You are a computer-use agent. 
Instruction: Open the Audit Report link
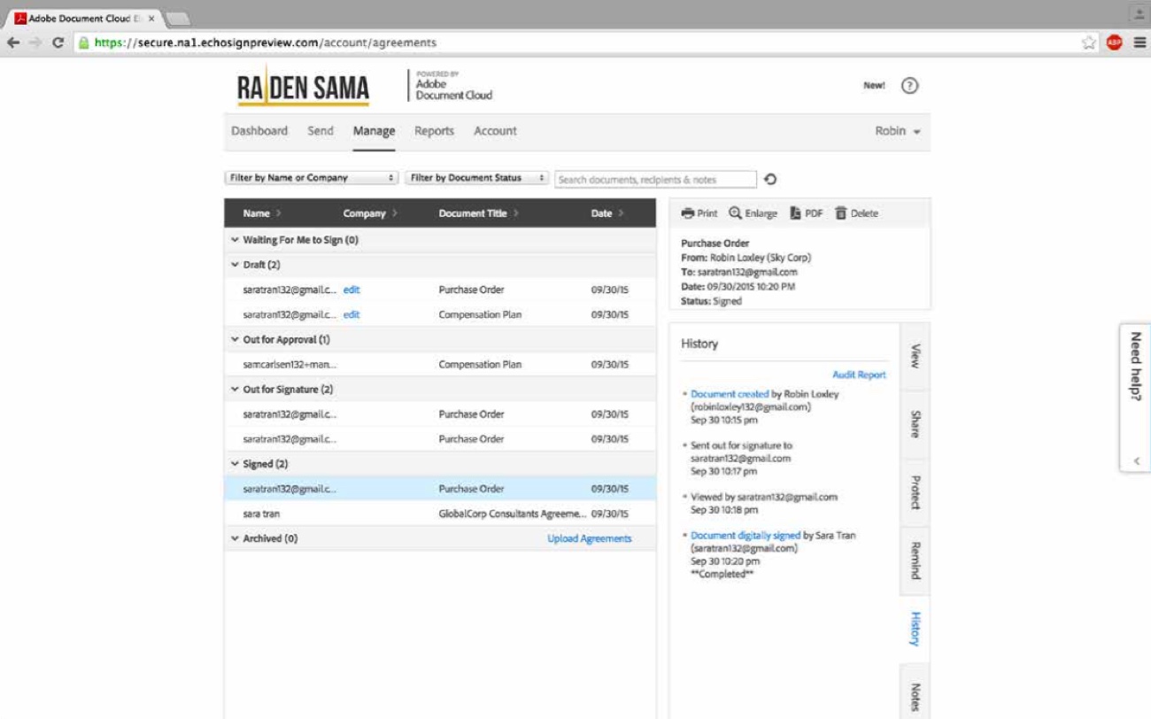[x=859, y=375]
